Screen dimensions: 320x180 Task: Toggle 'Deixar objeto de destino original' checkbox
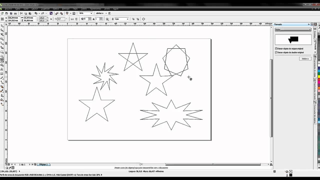pos(276,52)
